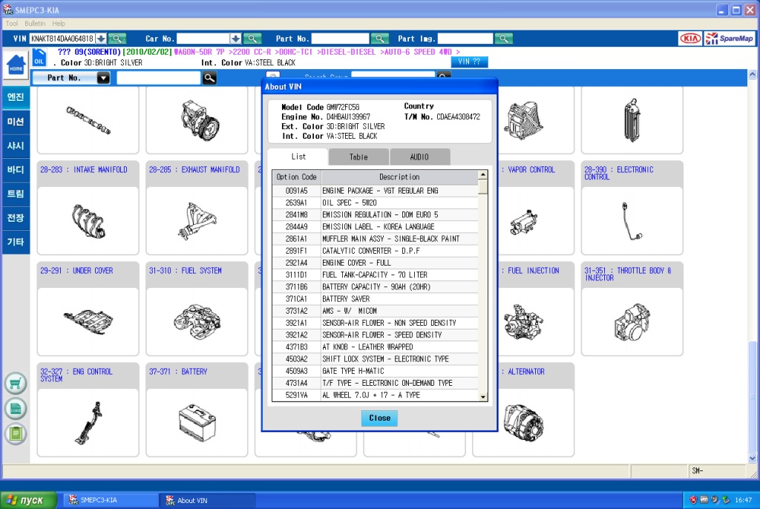760x509 pixels.
Task: Open the Part No. search type dropdown
Action: pyautogui.click(x=103, y=78)
